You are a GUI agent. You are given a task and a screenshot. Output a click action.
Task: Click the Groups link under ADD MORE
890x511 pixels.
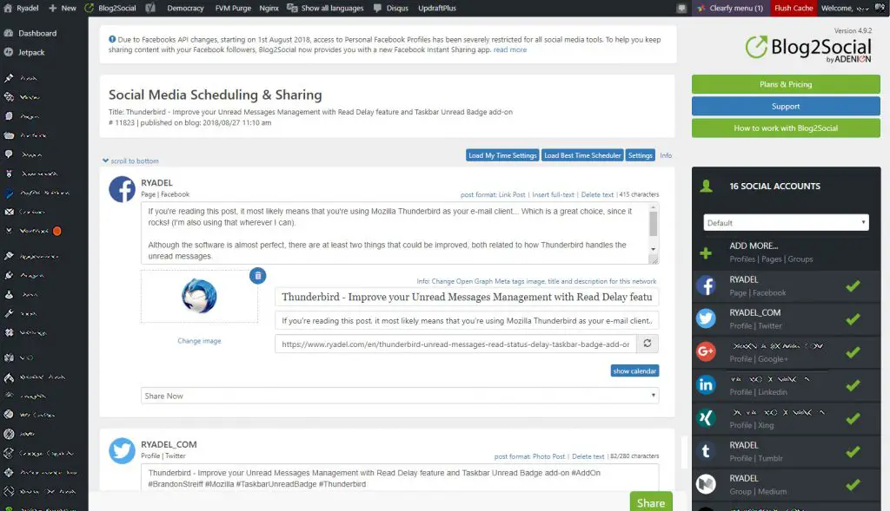pos(800,259)
